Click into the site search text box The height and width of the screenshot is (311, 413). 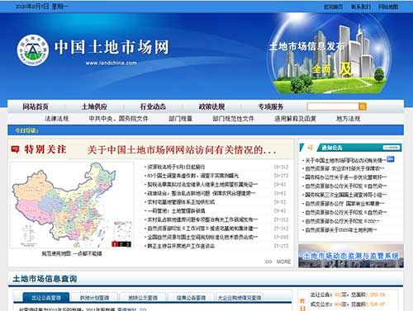[333, 106]
